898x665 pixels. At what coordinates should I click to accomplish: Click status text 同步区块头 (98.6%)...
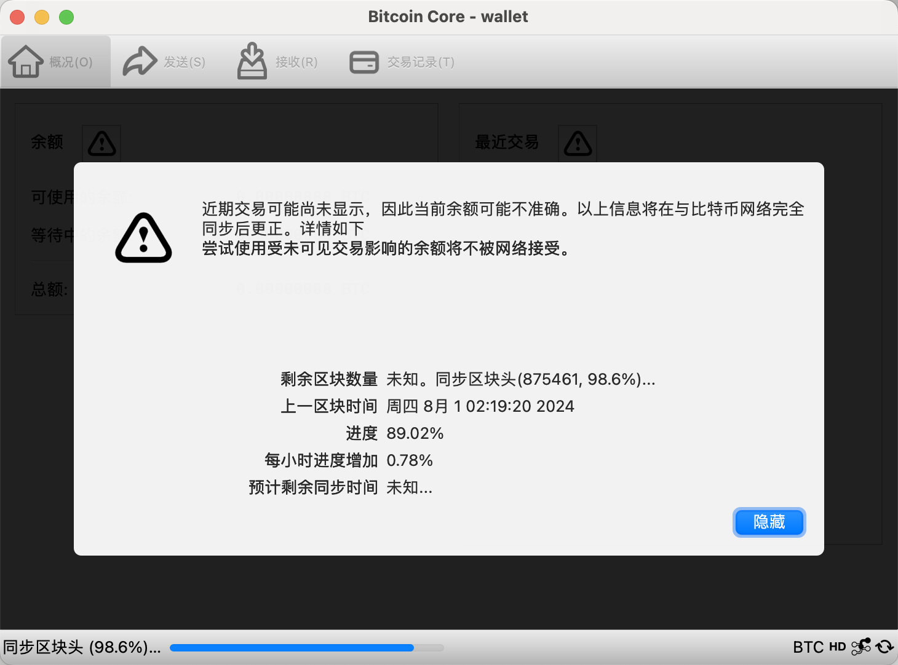pos(82,647)
